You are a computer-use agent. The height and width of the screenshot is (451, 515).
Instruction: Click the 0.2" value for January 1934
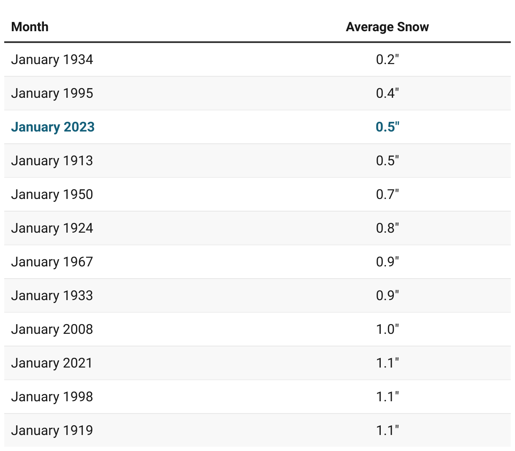tap(388, 59)
